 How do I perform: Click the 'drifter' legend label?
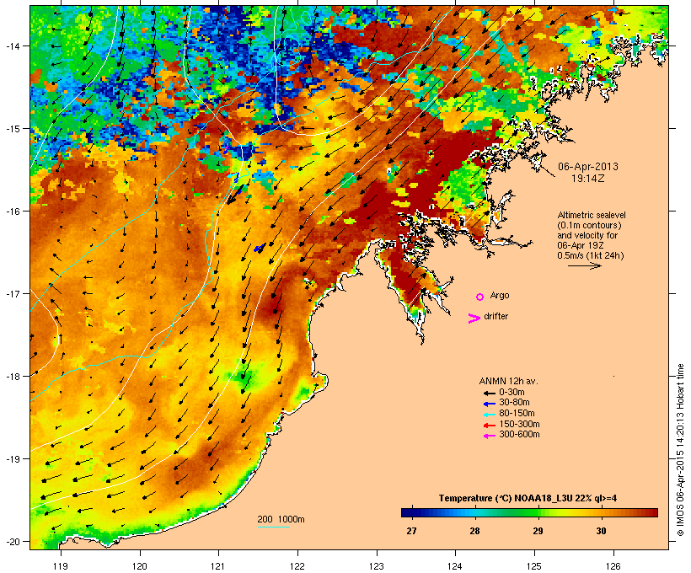click(495, 316)
